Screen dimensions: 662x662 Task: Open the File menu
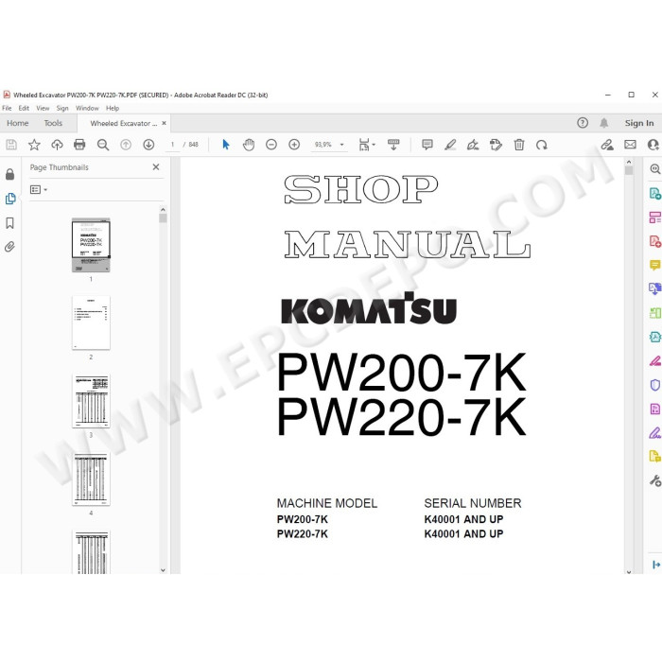(7, 108)
